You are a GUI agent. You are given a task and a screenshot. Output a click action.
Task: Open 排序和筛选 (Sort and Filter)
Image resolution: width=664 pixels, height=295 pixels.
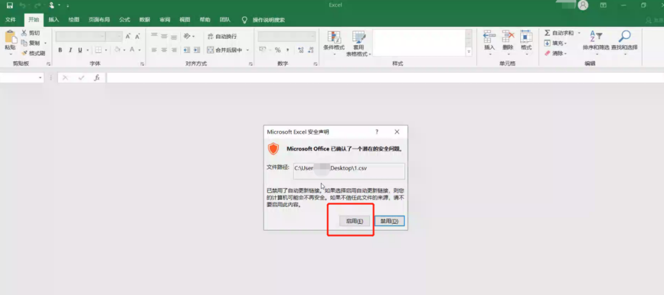(596, 42)
